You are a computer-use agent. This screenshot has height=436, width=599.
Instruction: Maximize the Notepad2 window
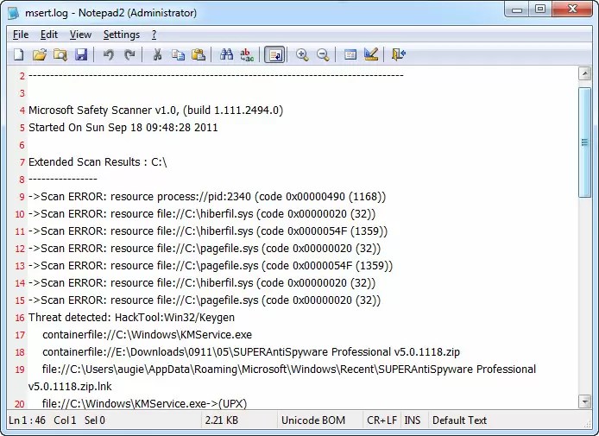point(540,9)
